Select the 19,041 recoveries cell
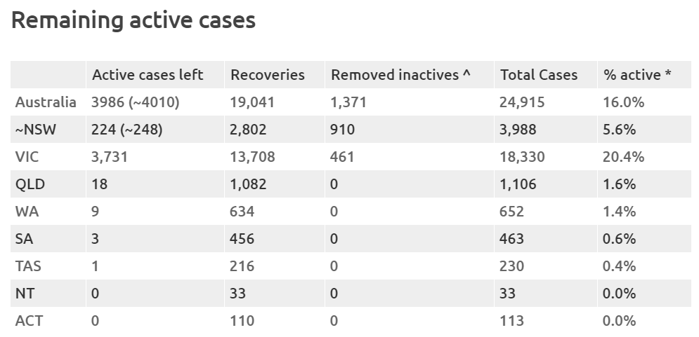 [252, 102]
